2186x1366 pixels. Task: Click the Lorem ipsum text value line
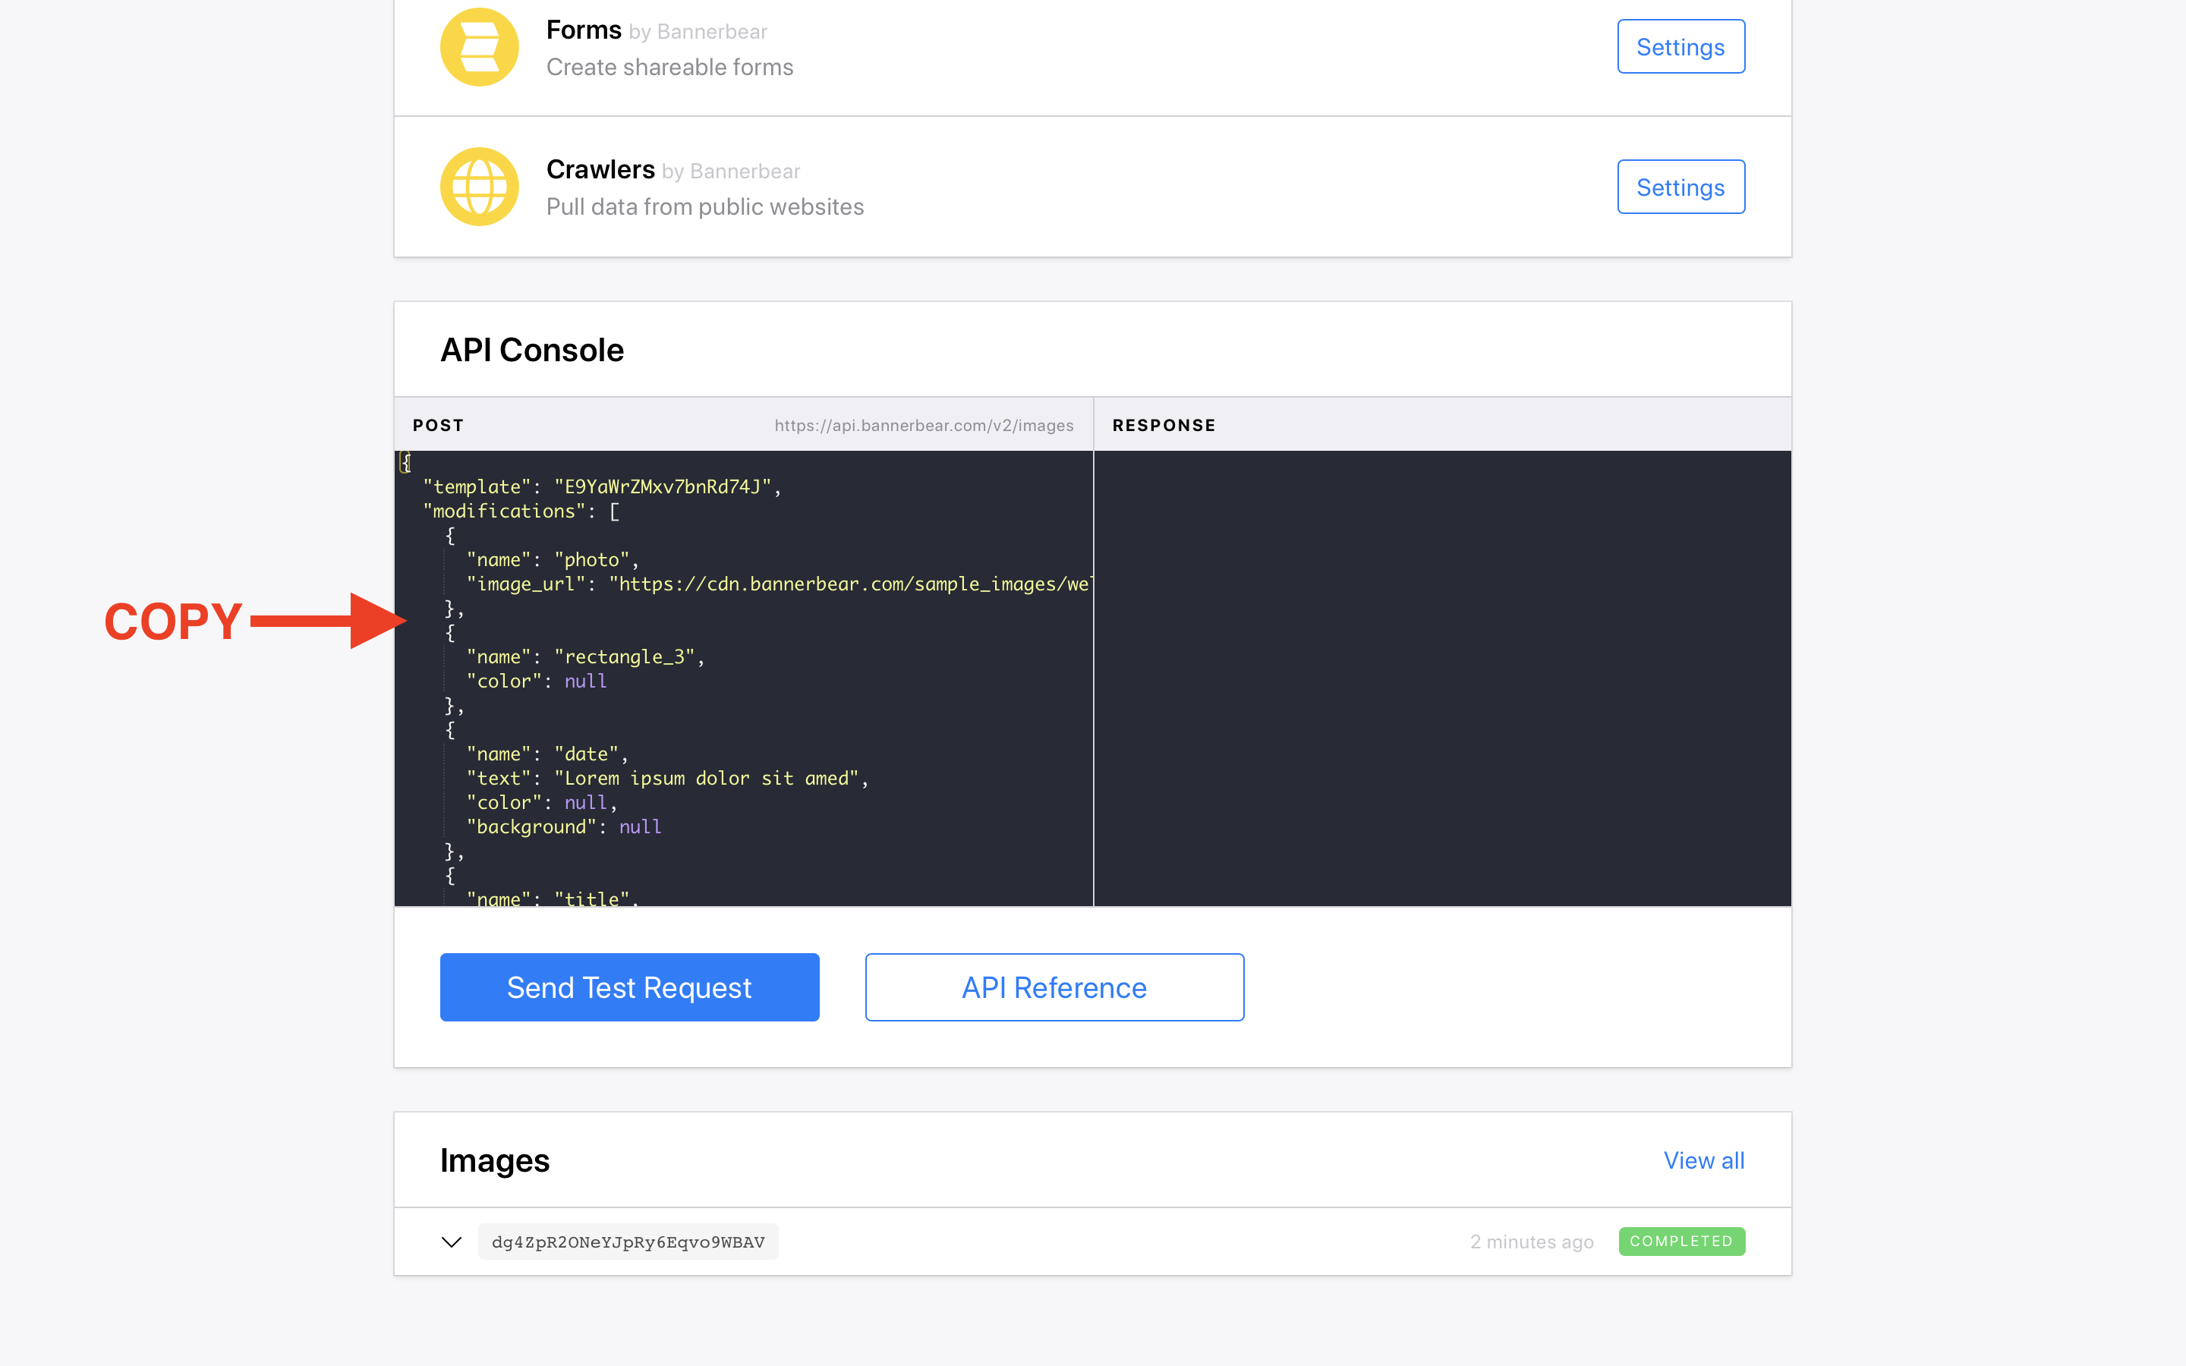tap(666, 778)
